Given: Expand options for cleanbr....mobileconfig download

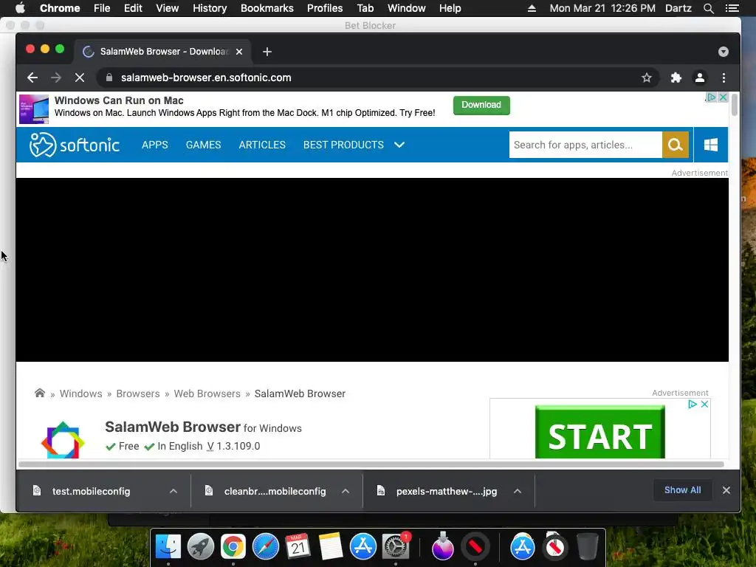Looking at the screenshot, I should pyautogui.click(x=346, y=491).
